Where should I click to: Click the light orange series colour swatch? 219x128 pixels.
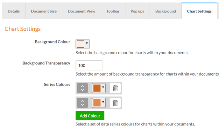97,103
